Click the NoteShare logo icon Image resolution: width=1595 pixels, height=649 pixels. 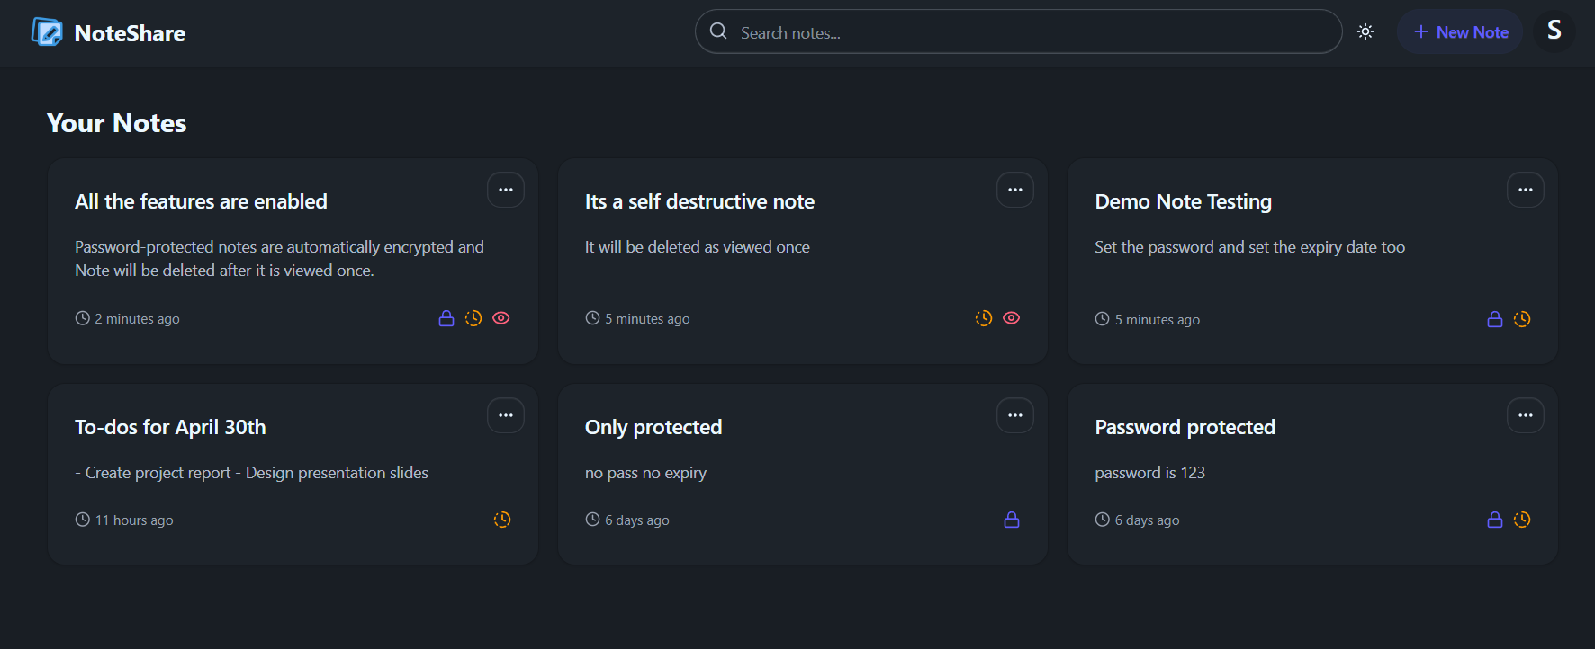(x=47, y=32)
